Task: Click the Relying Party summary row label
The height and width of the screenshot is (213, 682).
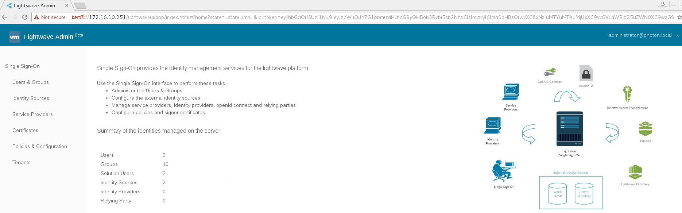Action: 116,201
